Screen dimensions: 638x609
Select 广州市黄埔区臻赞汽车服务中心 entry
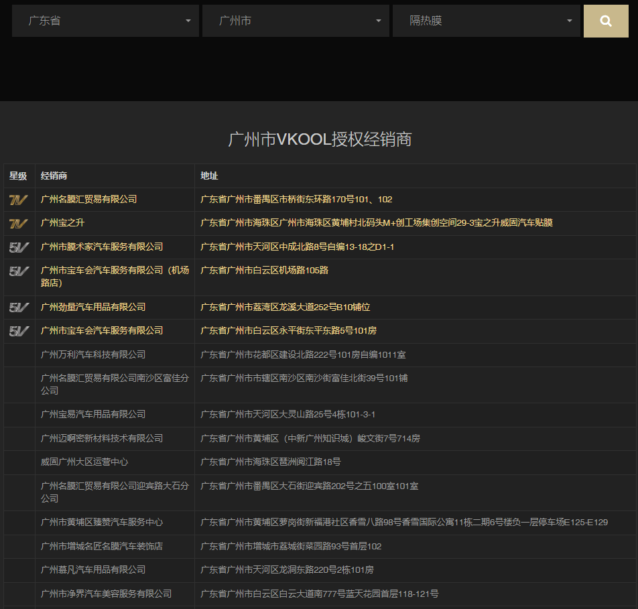[102, 522]
